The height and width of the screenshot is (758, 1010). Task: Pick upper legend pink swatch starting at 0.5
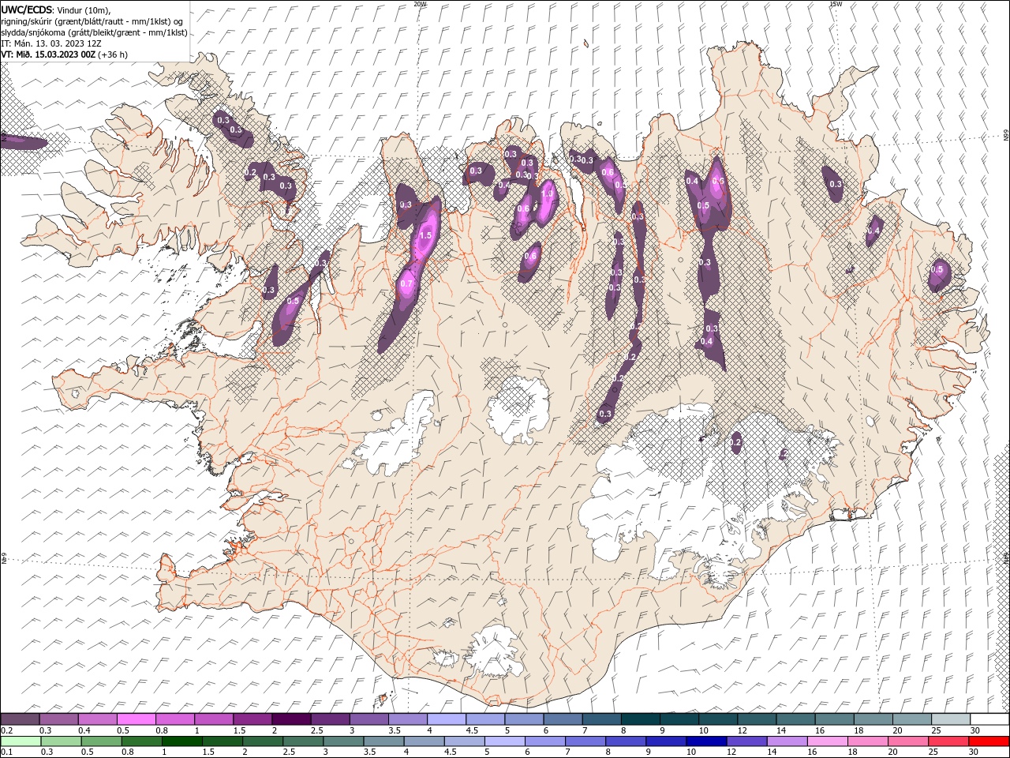[136, 719]
